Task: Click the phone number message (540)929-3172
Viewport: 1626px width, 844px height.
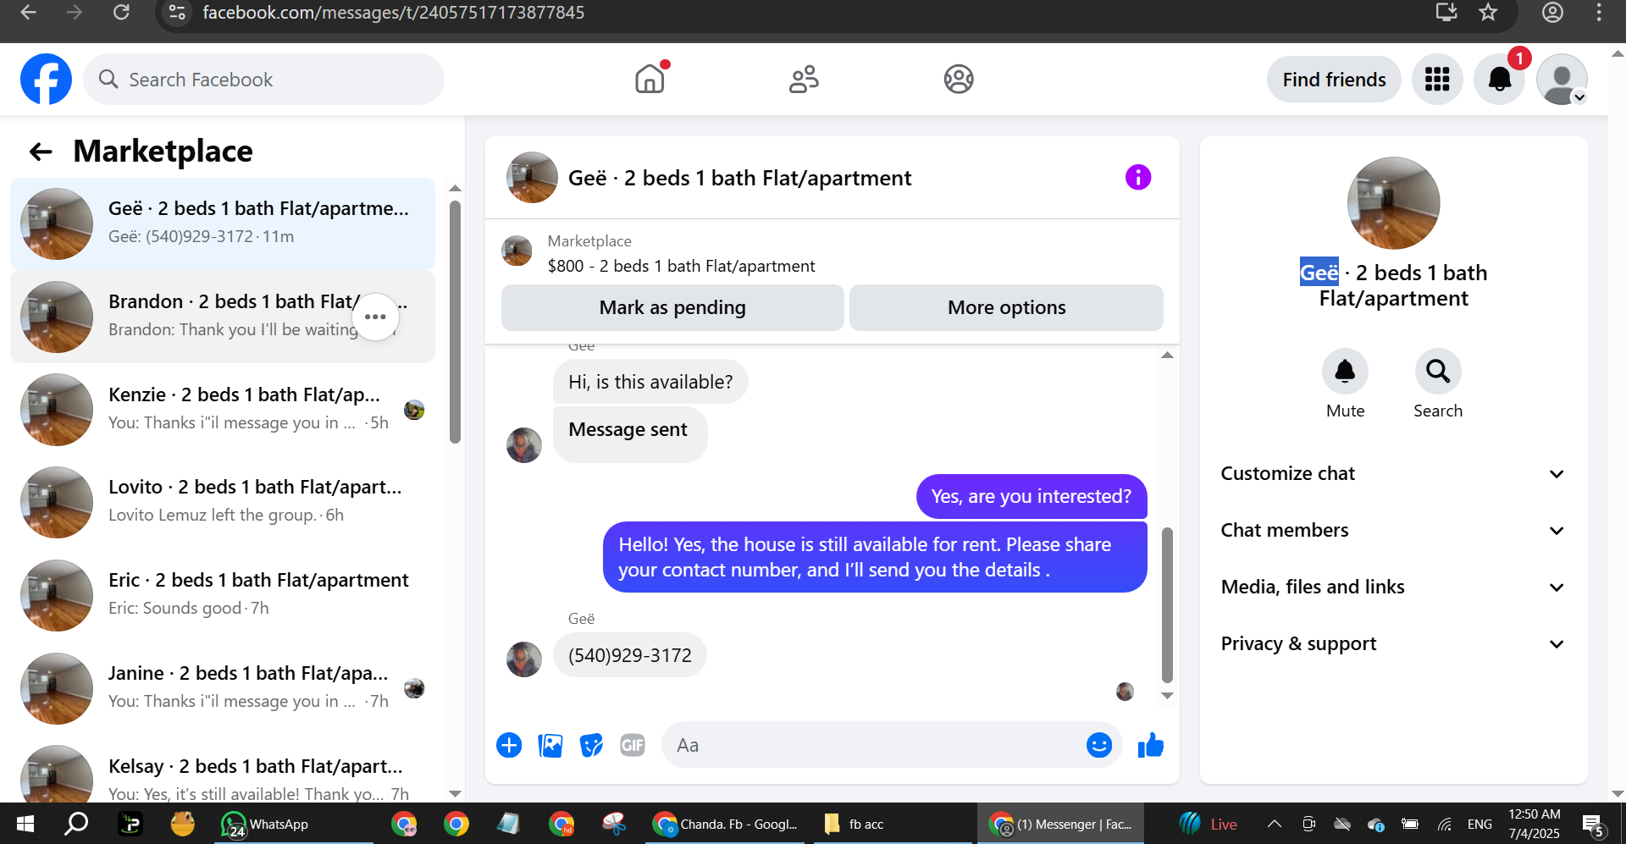Action: click(x=630, y=655)
